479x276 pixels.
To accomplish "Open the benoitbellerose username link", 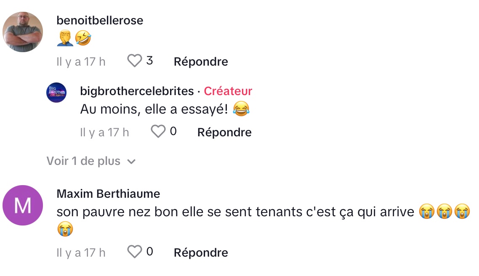I will pos(100,20).
